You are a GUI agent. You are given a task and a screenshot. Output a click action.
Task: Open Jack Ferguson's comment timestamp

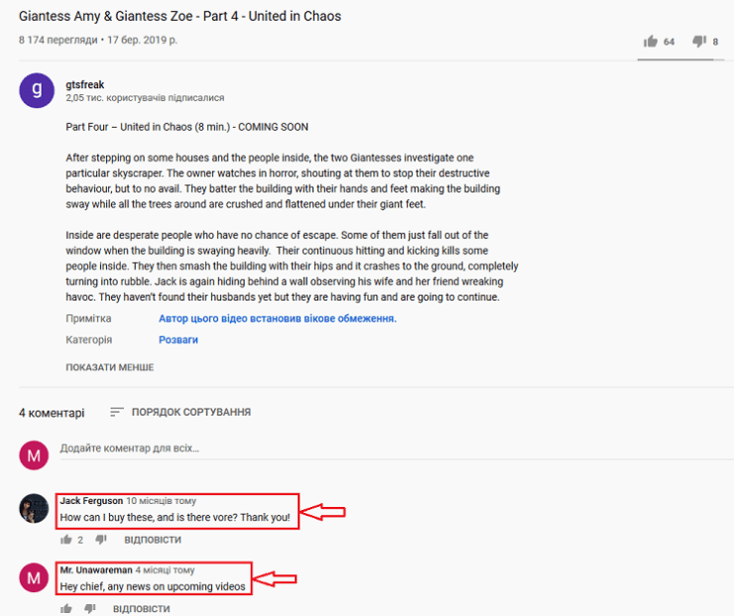[x=162, y=501]
